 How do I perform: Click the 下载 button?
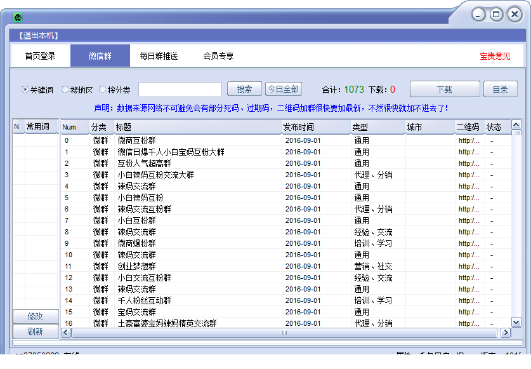point(445,90)
